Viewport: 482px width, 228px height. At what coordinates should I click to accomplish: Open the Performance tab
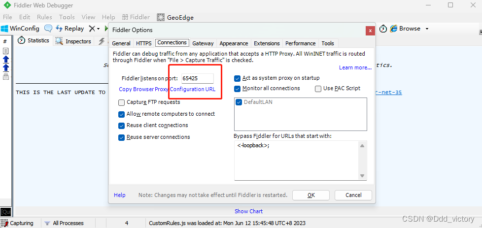(x=300, y=43)
